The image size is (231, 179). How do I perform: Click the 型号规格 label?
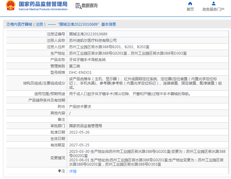pos(58,73)
